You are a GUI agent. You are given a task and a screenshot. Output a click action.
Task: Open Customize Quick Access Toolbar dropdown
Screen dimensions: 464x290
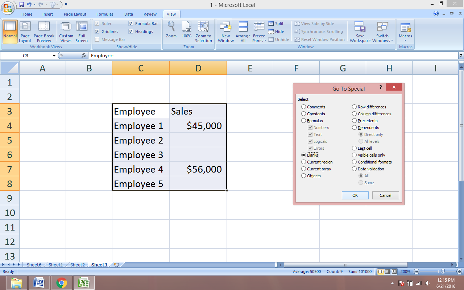[66, 5]
